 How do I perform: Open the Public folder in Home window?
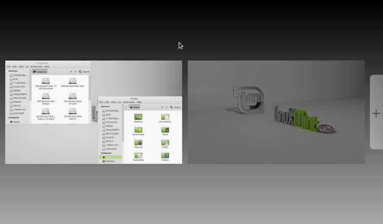[165, 144]
